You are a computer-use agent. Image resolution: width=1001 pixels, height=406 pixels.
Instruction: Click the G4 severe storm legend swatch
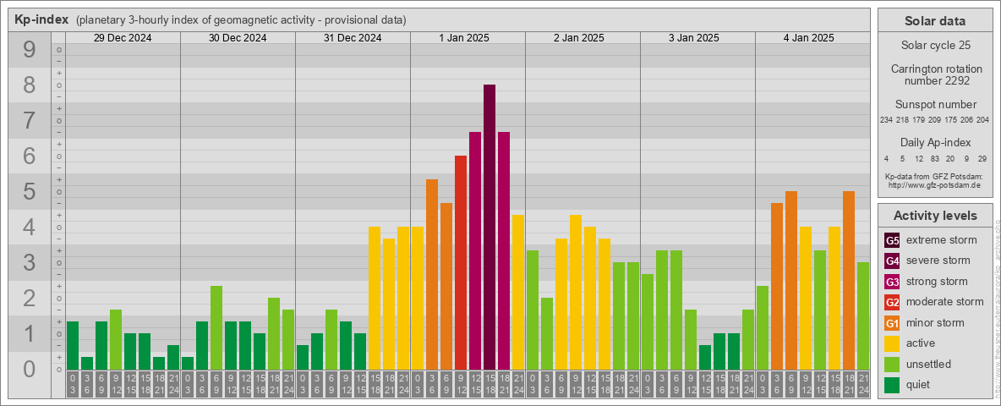click(x=892, y=261)
